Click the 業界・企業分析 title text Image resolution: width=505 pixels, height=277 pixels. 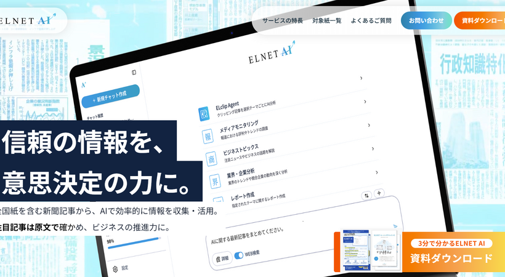pyautogui.click(x=241, y=172)
